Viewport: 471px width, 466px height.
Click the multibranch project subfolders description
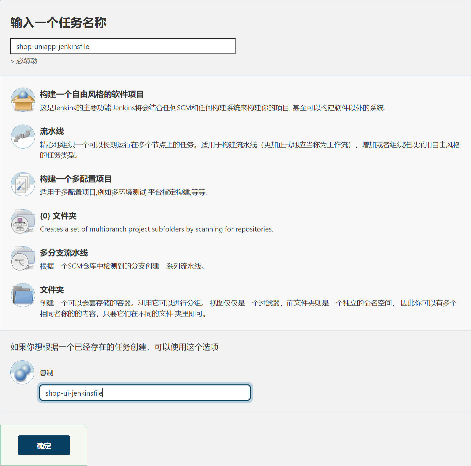click(156, 229)
